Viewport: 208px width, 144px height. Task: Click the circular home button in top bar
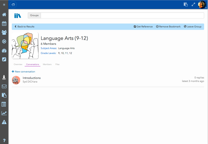pyautogui.click(x=13, y=5)
